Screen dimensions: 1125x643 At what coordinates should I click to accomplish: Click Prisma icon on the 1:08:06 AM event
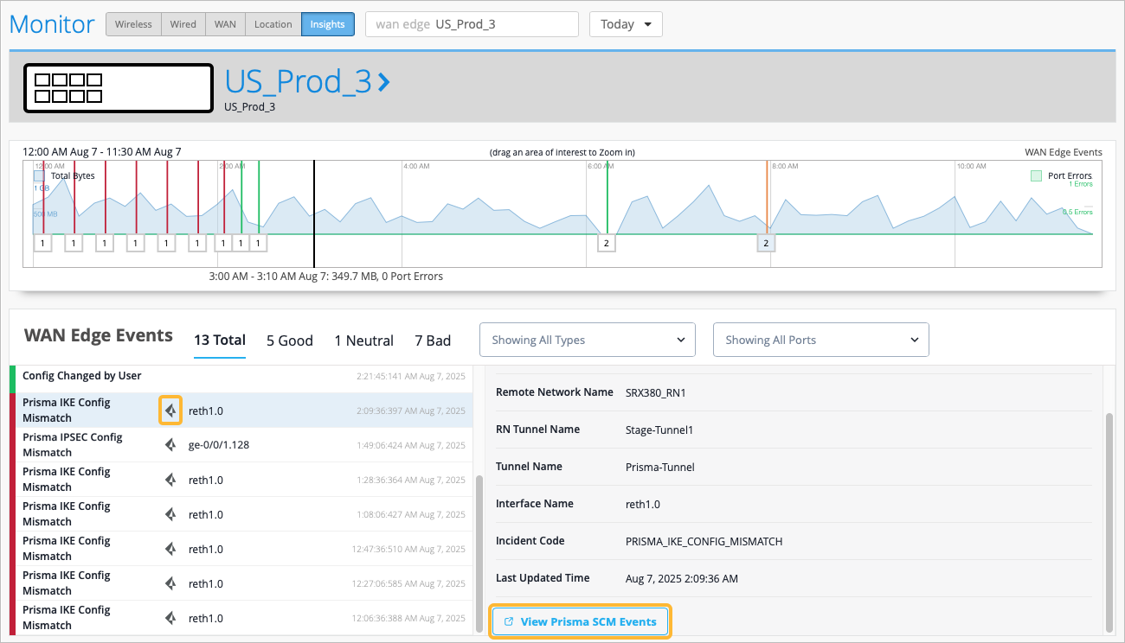tap(170, 514)
